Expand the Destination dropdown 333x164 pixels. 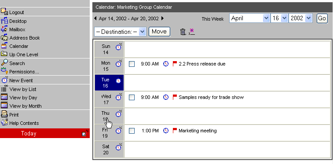(x=120, y=32)
